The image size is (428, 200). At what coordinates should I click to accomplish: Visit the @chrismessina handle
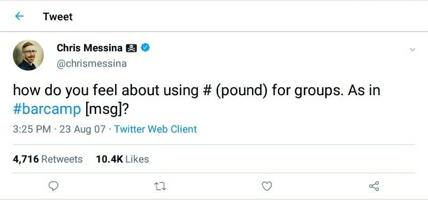coord(91,64)
